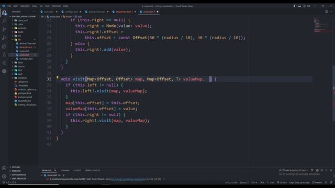
Task: Open the Edit menu
Action: pos(16,6)
